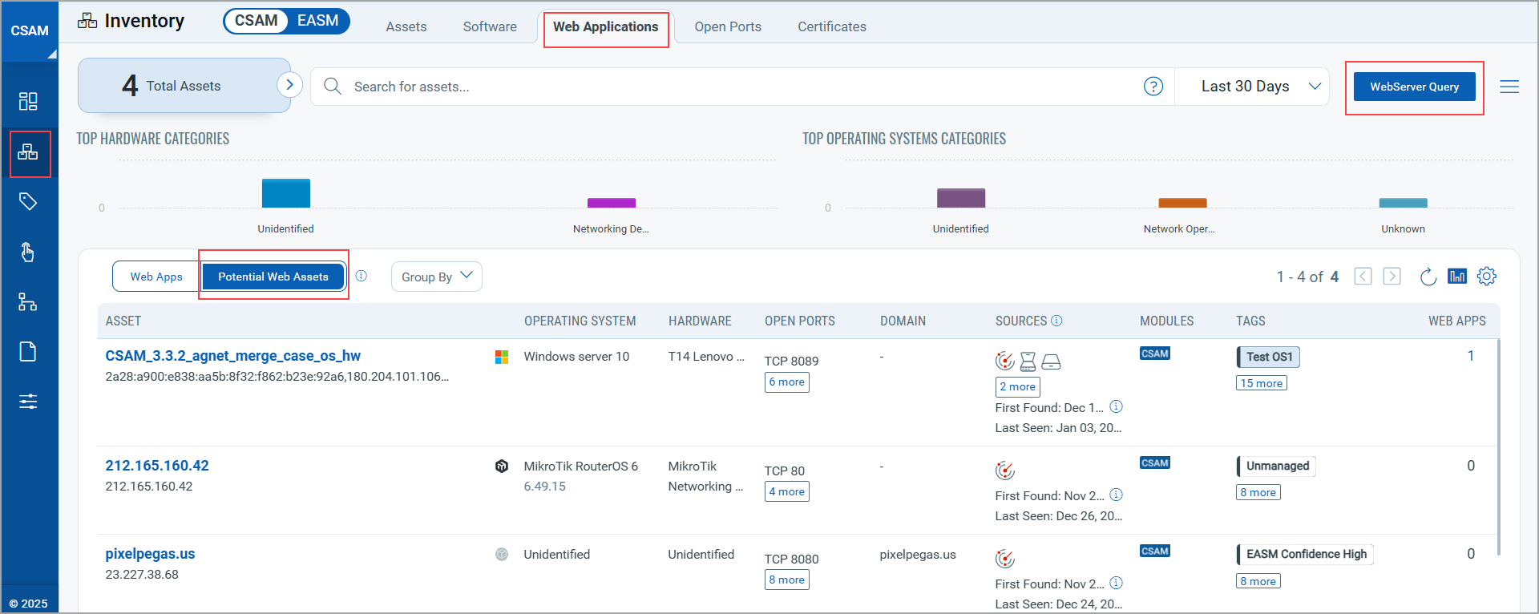Open the Open Ports tab

tap(728, 26)
